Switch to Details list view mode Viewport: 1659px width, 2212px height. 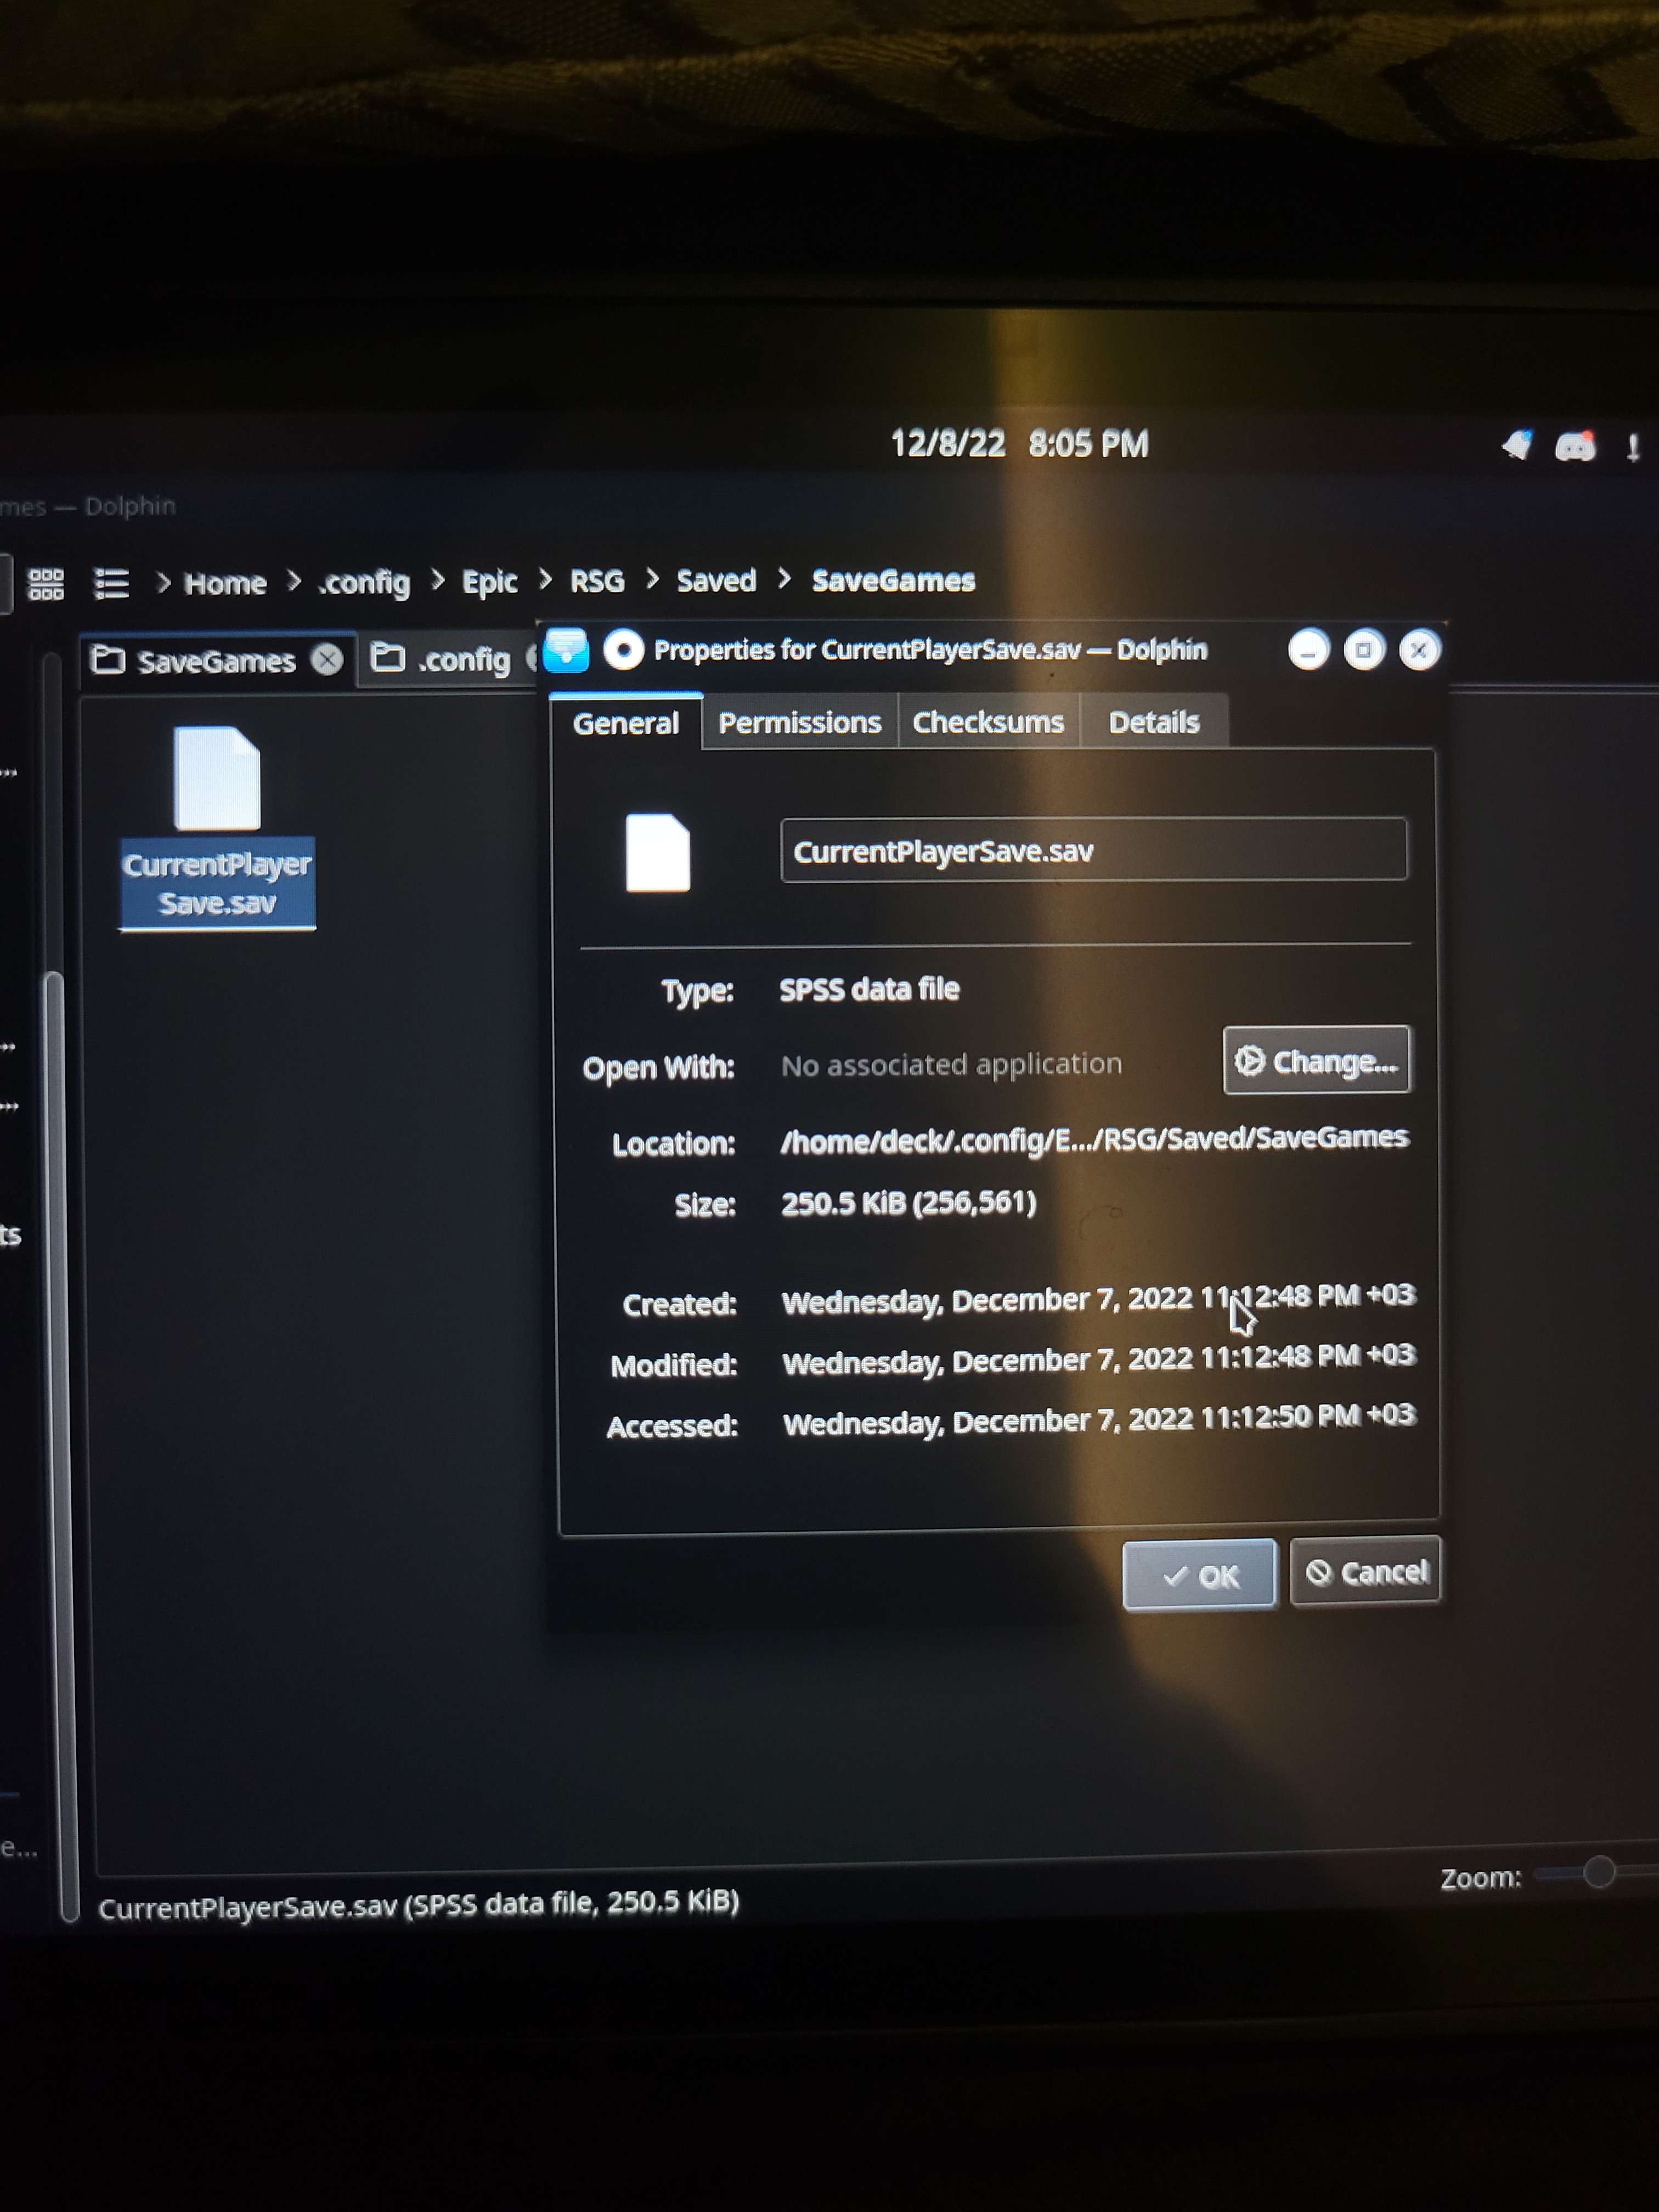click(111, 583)
